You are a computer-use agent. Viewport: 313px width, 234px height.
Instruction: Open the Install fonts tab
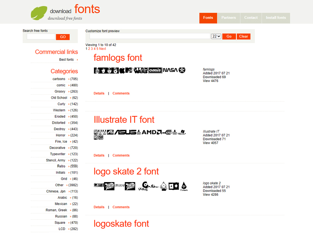tap(275, 18)
